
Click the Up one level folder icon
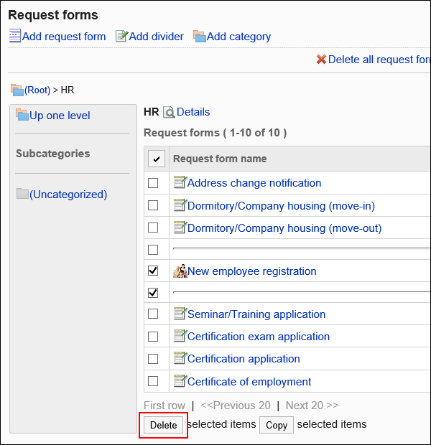click(x=22, y=115)
